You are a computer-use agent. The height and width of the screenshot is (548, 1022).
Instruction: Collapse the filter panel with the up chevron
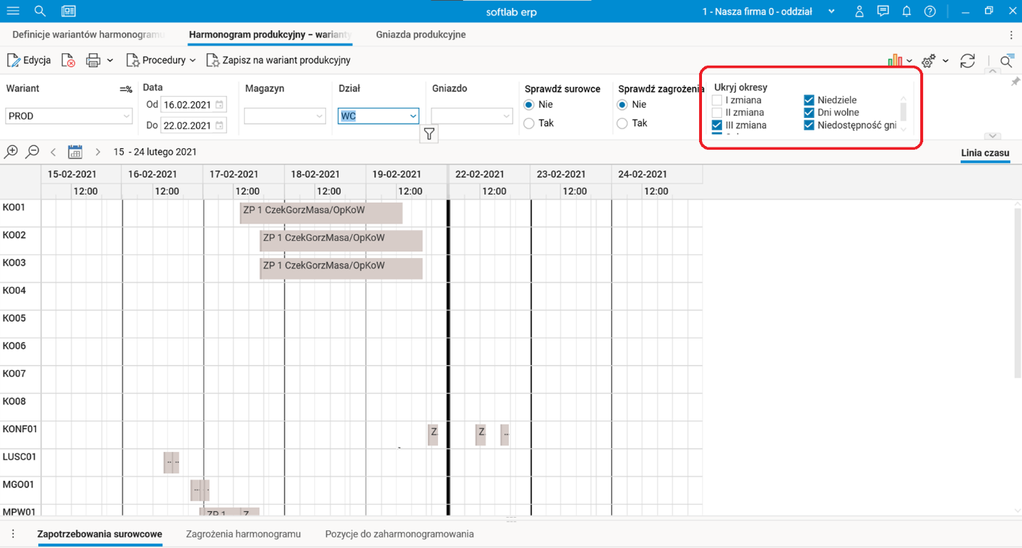tap(993, 72)
